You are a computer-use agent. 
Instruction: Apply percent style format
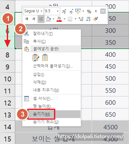pyautogui.click(x=89, y=11)
